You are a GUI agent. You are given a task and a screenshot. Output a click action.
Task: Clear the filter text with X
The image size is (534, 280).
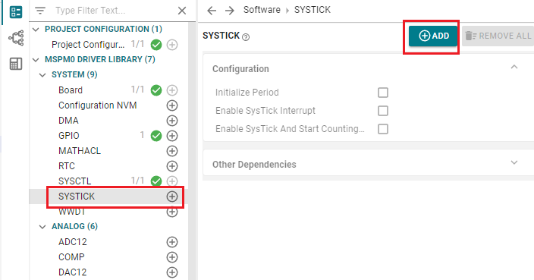coord(182,11)
